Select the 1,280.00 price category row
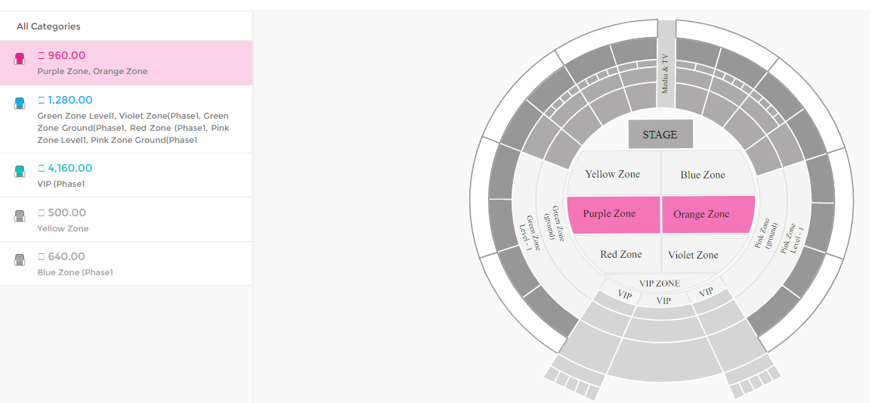872x403 pixels. 126,119
